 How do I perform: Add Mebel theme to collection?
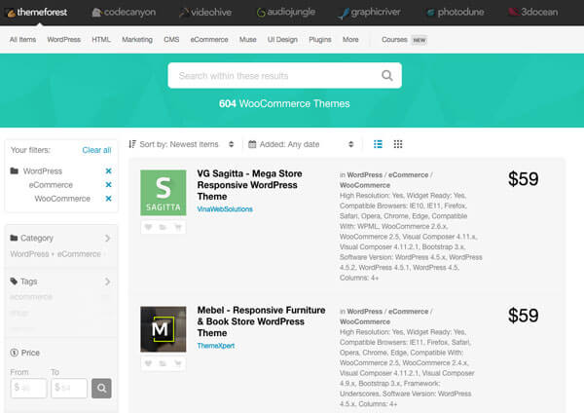coord(163,363)
